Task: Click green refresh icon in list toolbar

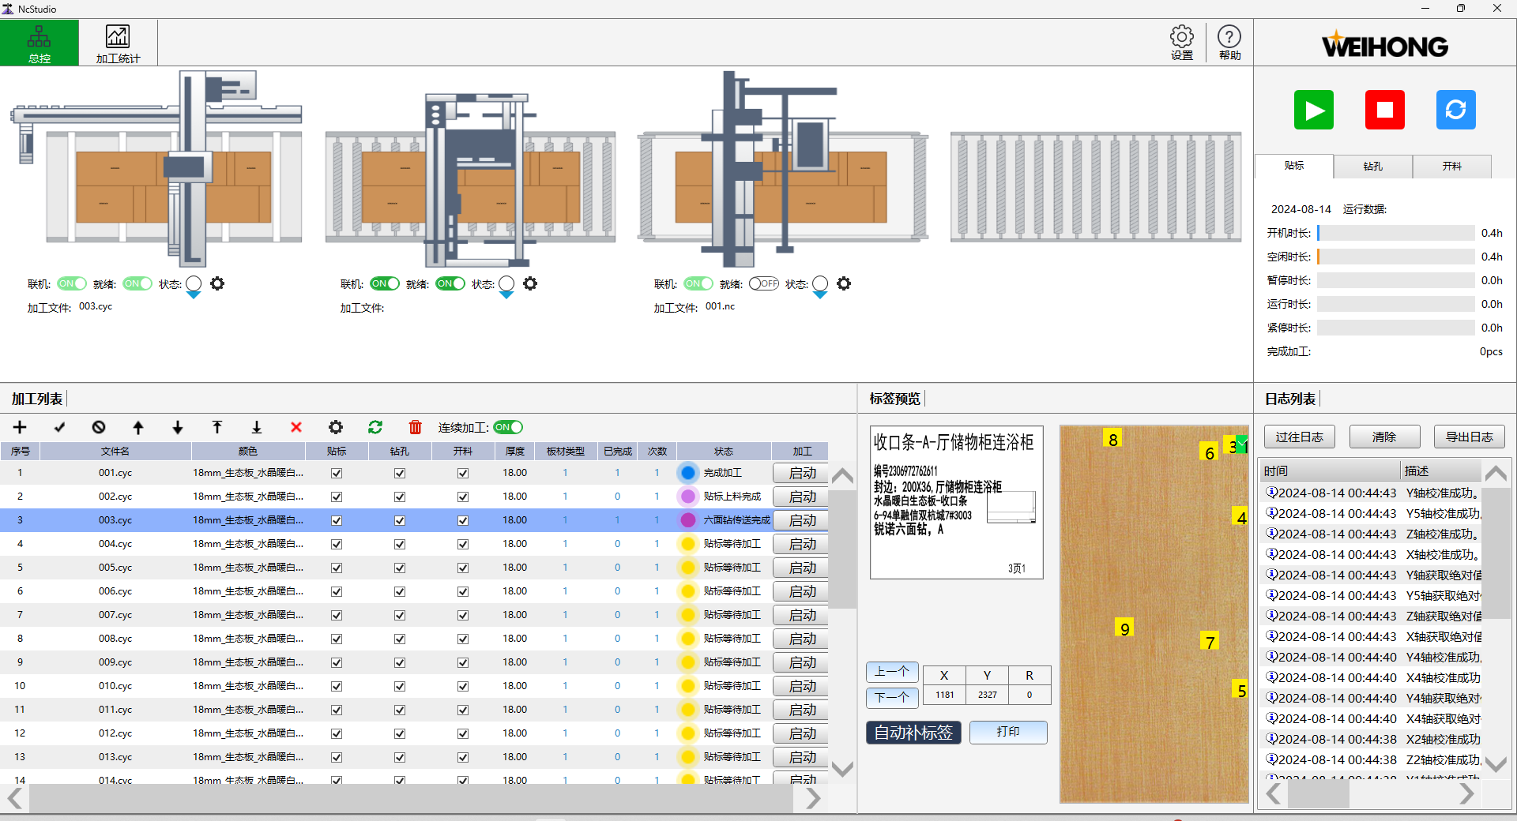Action: tap(375, 427)
